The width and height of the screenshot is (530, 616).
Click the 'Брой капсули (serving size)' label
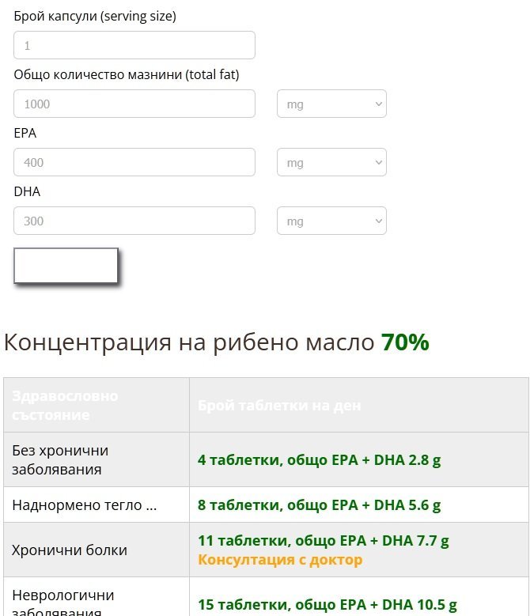tap(95, 16)
